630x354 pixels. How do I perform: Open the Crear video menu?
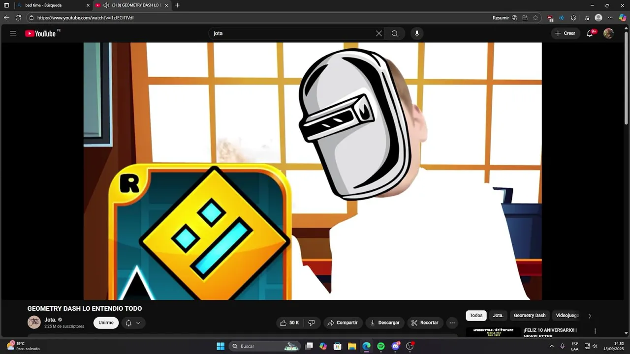point(565,33)
